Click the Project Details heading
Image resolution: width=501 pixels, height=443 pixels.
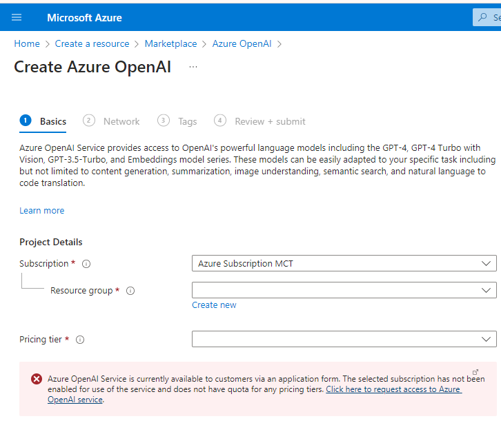51,242
